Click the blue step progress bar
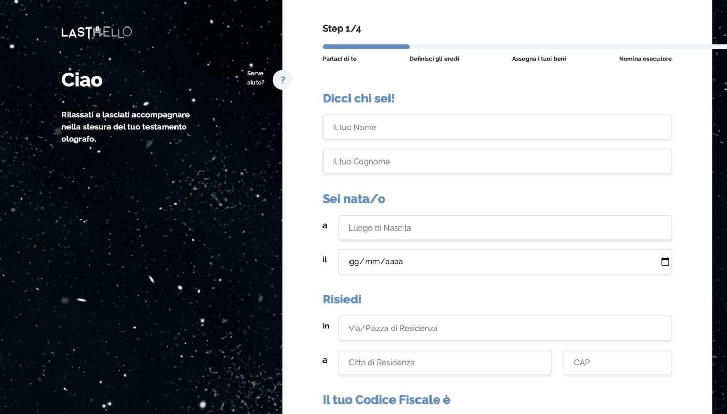The image size is (727, 414). pyautogui.click(x=366, y=47)
